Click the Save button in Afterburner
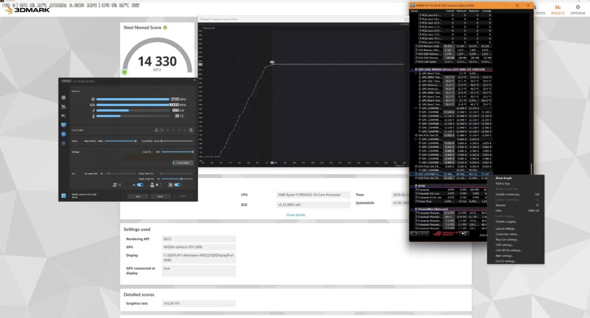Viewport: 590px width, 318px height. point(138,196)
